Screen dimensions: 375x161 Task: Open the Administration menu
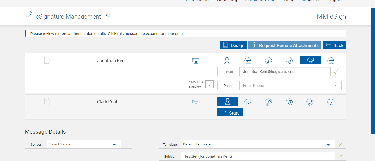tap(260, 1)
